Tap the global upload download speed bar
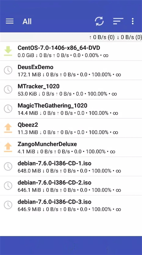Viewport: 142px width, 255px height. [71, 37]
